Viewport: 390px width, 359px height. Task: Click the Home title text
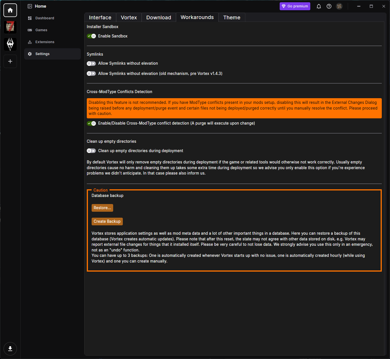[x=41, y=6]
